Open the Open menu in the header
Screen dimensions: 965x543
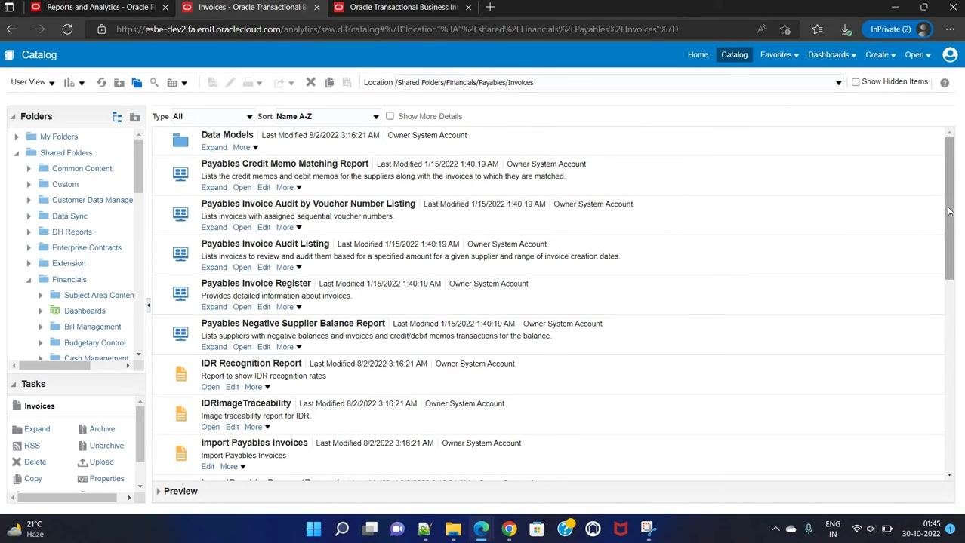[917, 54]
